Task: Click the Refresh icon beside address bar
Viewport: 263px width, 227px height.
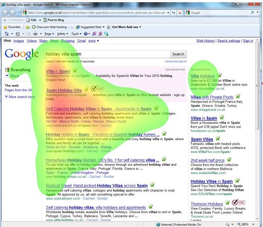Action: pyautogui.click(x=174, y=13)
